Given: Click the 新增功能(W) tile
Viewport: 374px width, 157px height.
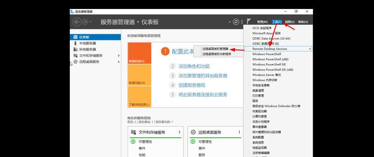Looking at the screenshot, I should point(140,75).
